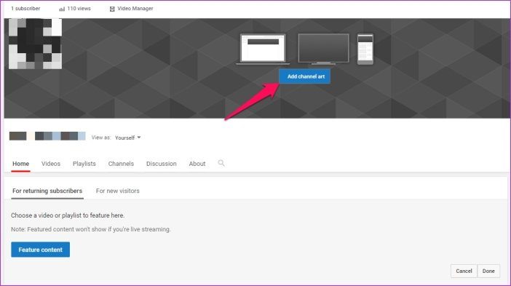511x286 pixels.
Task: Select the Home tab
Action: pyautogui.click(x=21, y=164)
